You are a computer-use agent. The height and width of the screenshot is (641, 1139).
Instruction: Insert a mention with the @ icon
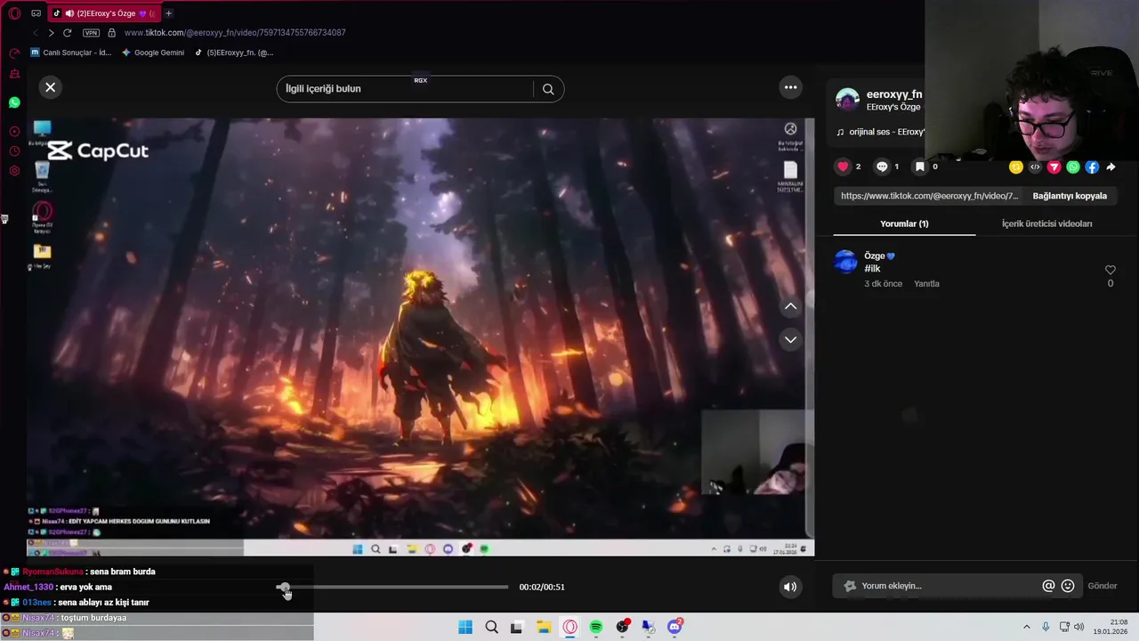click(1048, 586)
